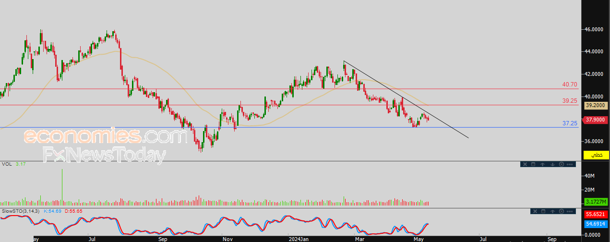The width and height of the screenshot is (610, 242).
Task: Click the 46.0000 price axis label
Action: coord(593,29)
